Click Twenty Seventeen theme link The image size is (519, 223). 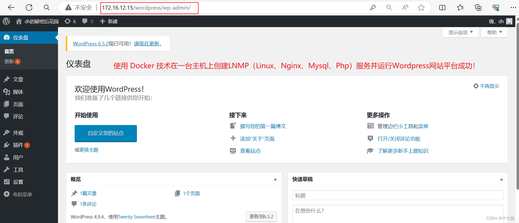click(x=137, y=217)
